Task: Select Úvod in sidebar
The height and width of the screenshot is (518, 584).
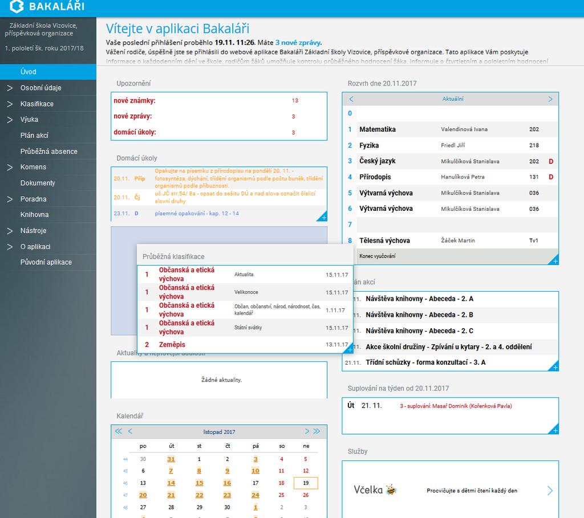Action: [48, 72]
